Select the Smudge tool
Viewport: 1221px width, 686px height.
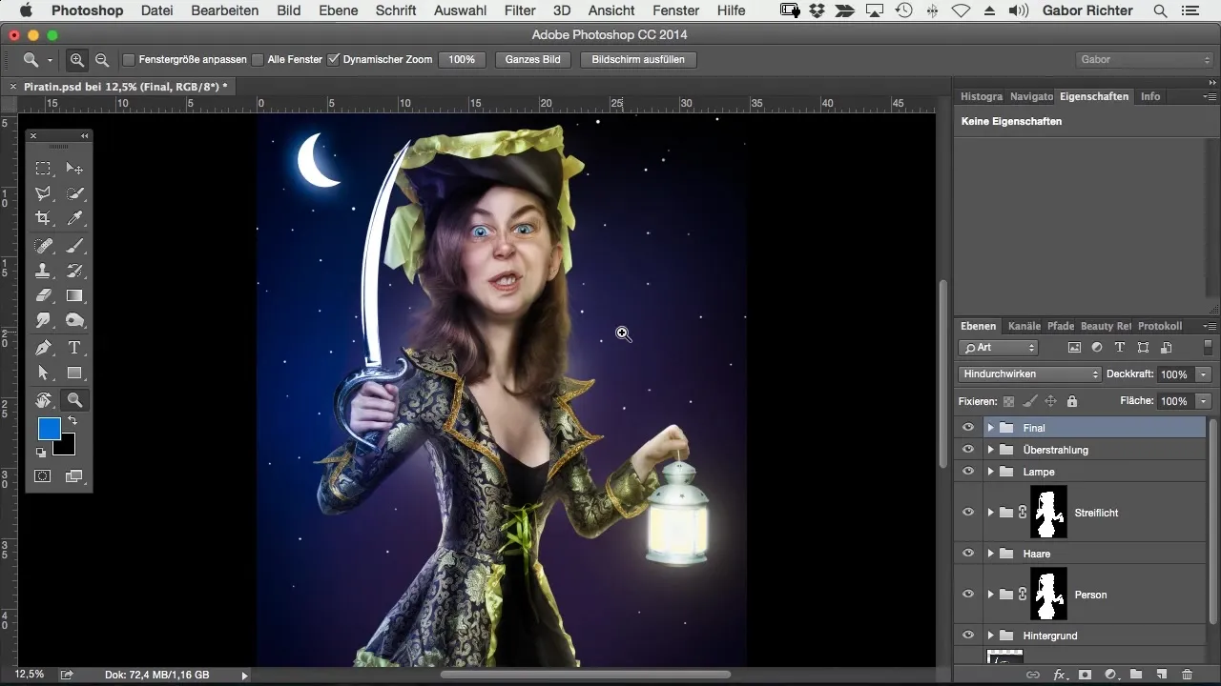tap(43, 320)
